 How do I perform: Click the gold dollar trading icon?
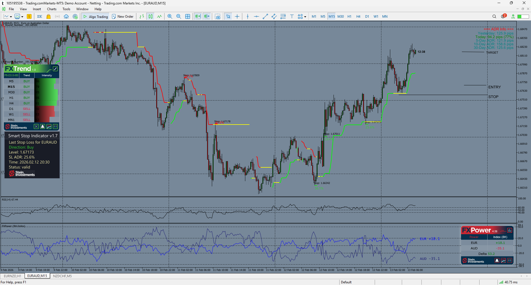[29, 17]
